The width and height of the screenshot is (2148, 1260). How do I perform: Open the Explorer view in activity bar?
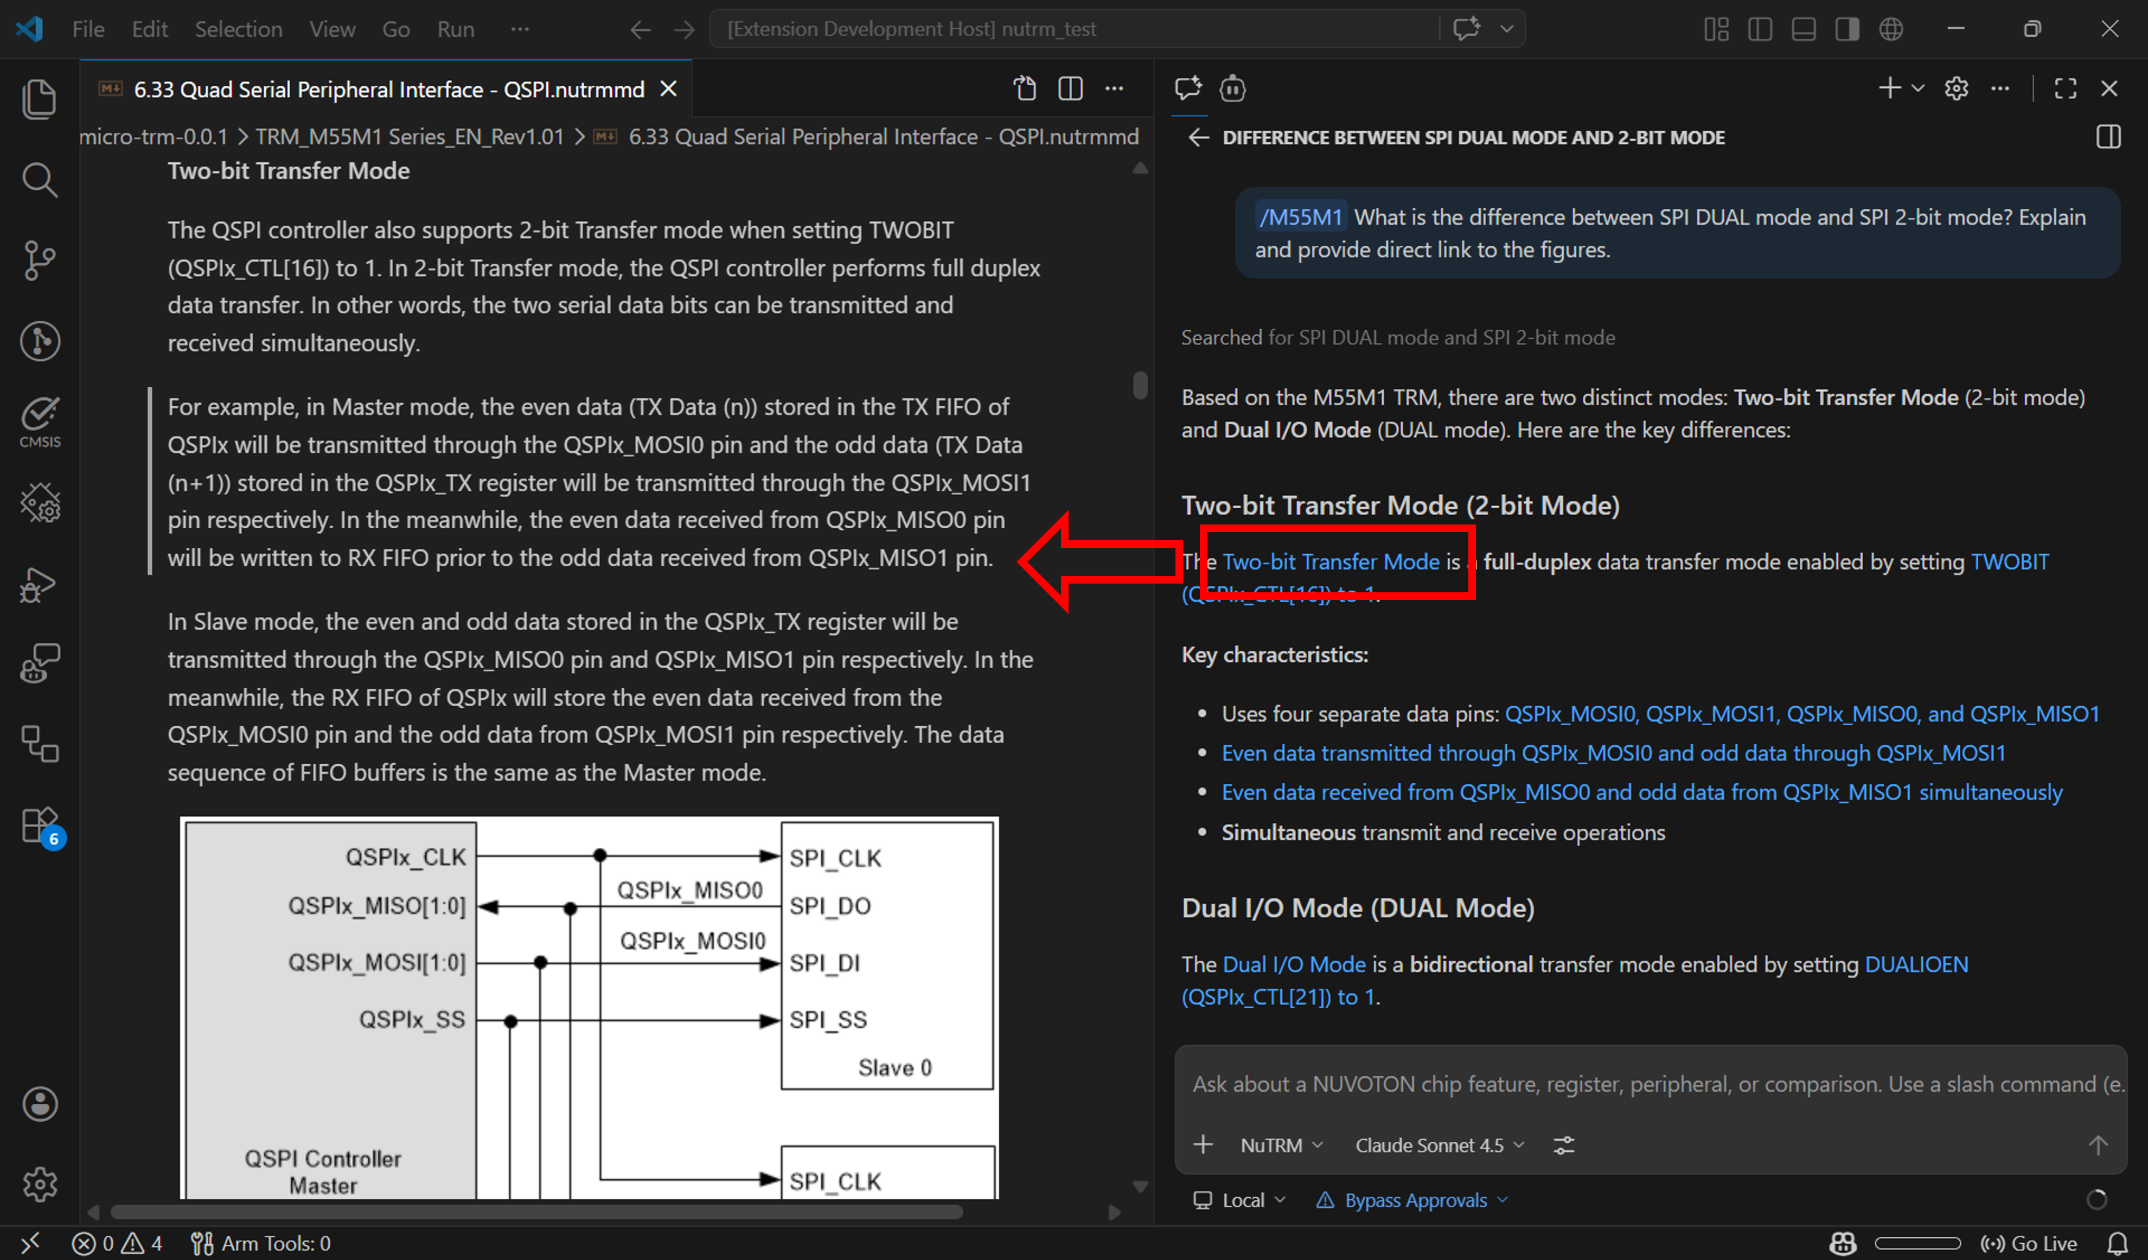(39, 99)
